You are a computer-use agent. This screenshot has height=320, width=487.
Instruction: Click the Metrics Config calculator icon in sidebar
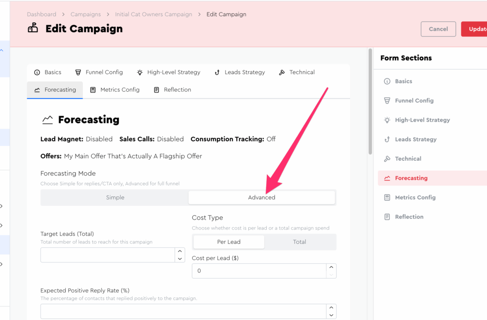tap(387, 197)
